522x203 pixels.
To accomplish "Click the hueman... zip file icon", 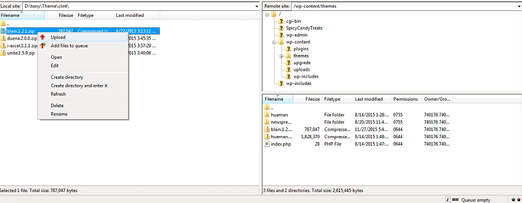I will (x=267, y=137).
